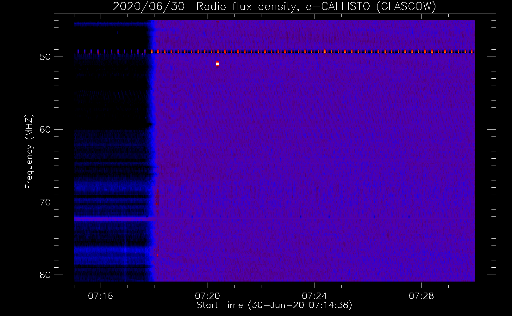Click the 80 frequency tick label
Viewport: 512px width, 316px height.
coord(45,275)
